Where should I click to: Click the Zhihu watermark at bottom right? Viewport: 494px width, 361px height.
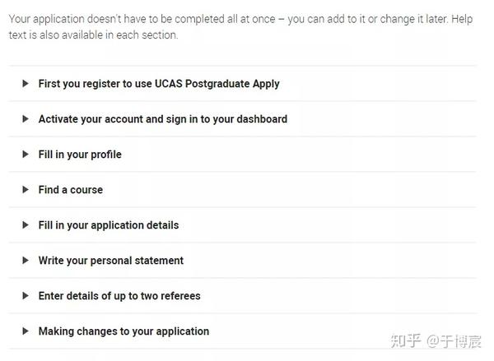pyautogui.click(x=436, y=341)
